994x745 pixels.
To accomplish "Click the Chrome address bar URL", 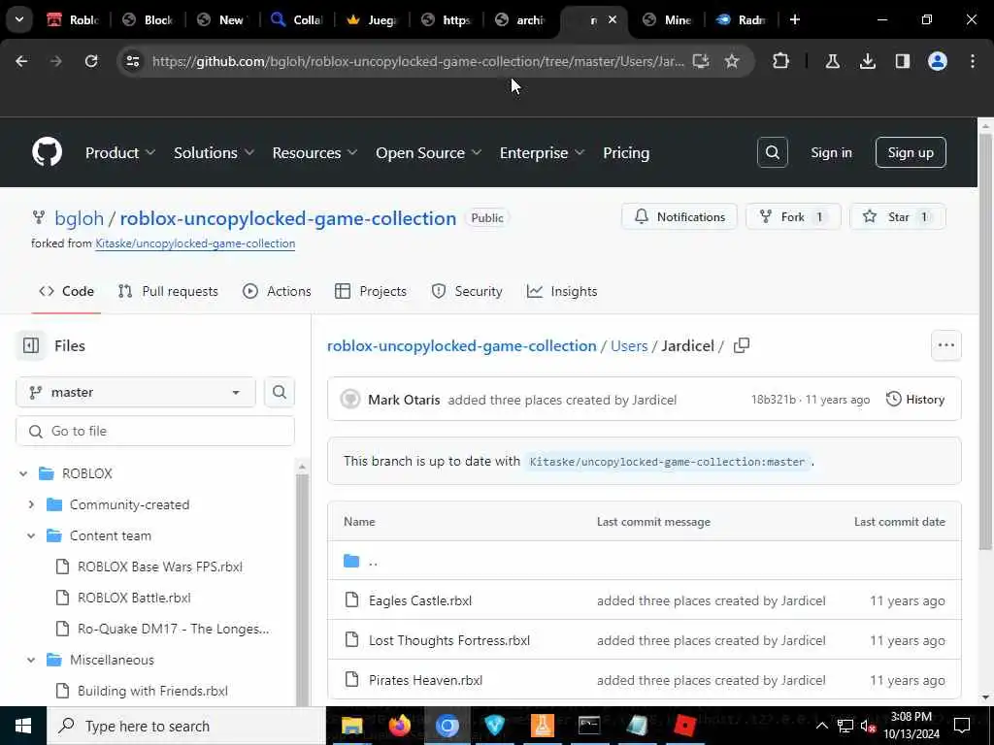I will 418,61.
